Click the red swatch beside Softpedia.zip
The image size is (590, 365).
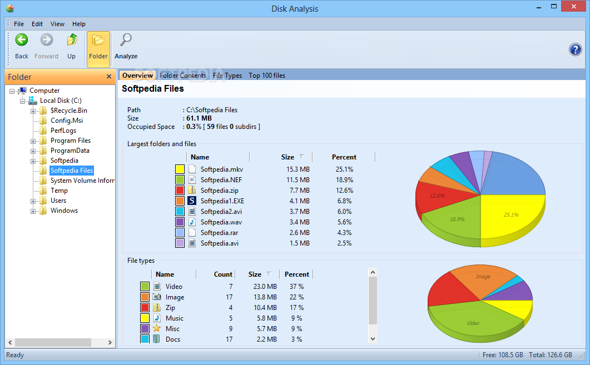click(x=180, y=190)
